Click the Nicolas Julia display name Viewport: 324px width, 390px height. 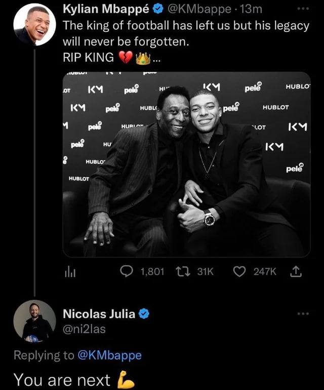click(x=99, y=314)
